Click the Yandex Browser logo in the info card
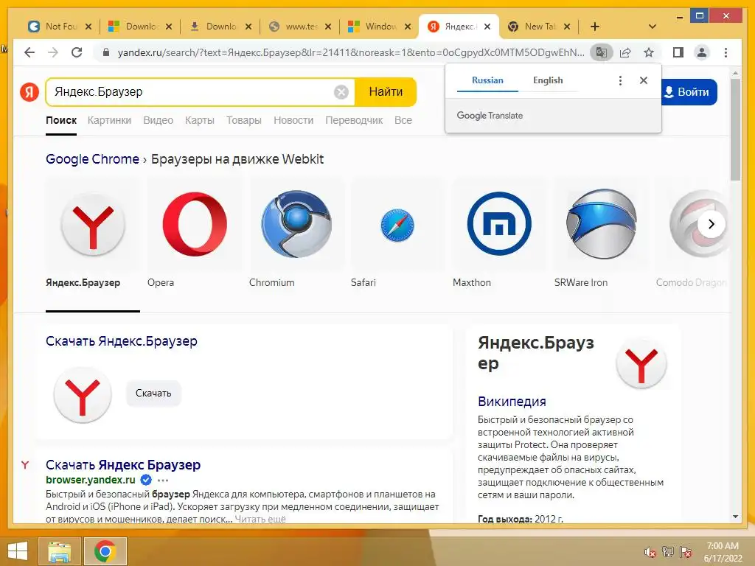Screen dimensions: 755x566 pos(641,364)
